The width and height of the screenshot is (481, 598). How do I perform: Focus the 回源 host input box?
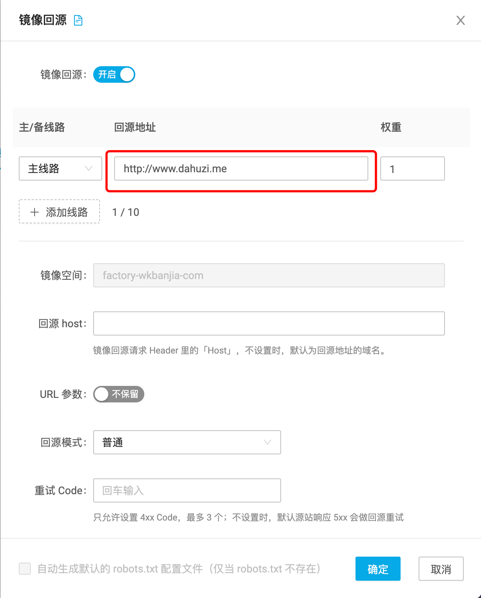(269, 323)
